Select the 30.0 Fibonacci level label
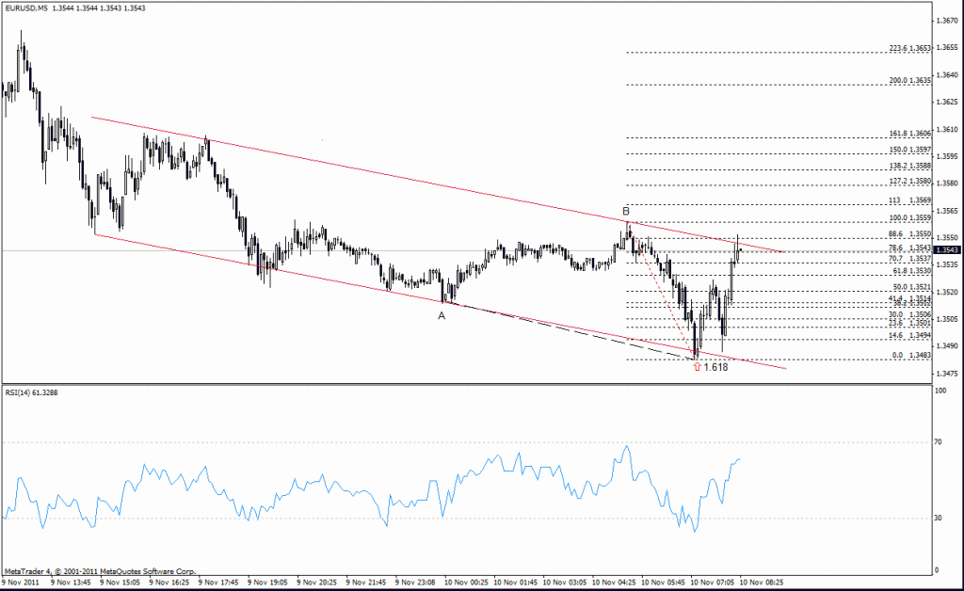Image resolution: width=964 pixels, height=591 pixels. 910,314
